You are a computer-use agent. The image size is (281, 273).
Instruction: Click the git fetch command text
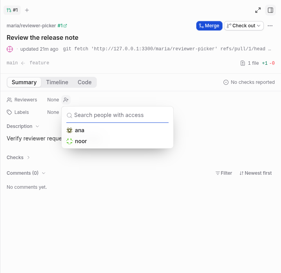click(167, 49)
